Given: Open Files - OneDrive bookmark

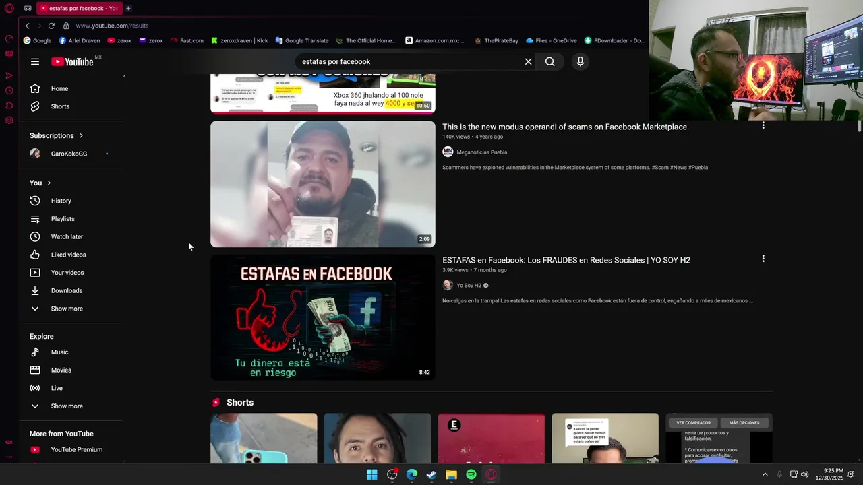Looking at the screenshot, I should point(551,40).
